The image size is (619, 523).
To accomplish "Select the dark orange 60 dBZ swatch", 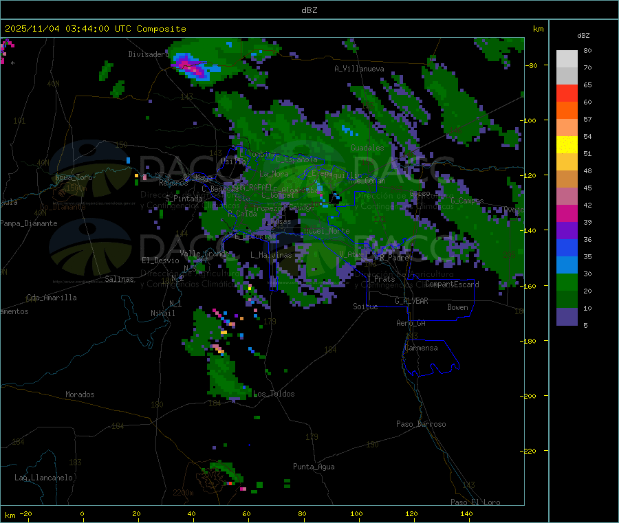I will (567, 110).
